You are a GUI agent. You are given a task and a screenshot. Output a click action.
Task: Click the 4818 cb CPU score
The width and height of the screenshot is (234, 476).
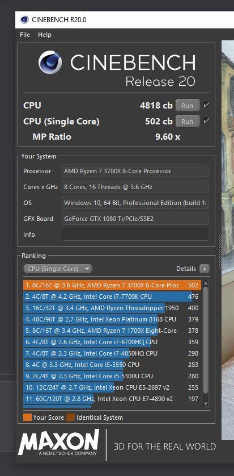click(156, 106)
